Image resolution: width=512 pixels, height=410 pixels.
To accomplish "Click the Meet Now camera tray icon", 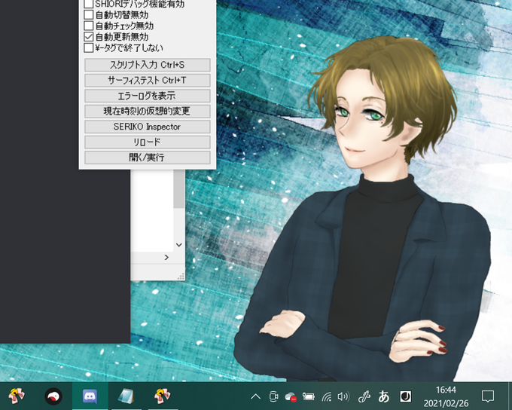I will 273,397.
